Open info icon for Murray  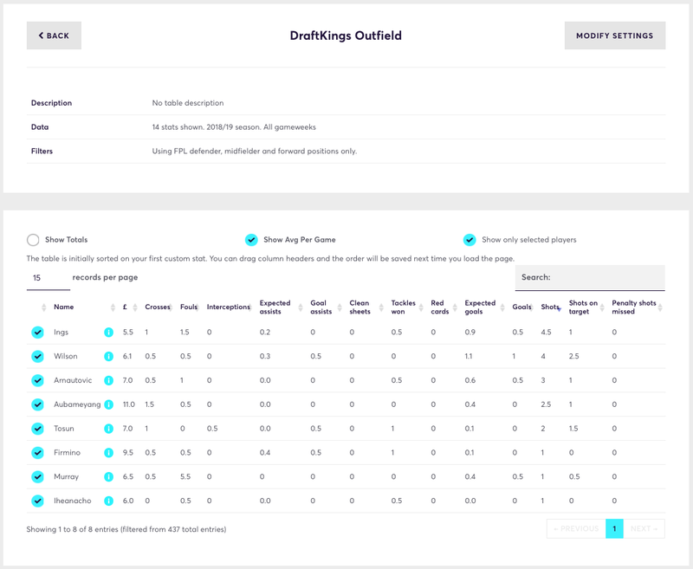pyautogui.click(x=108, y=476)
